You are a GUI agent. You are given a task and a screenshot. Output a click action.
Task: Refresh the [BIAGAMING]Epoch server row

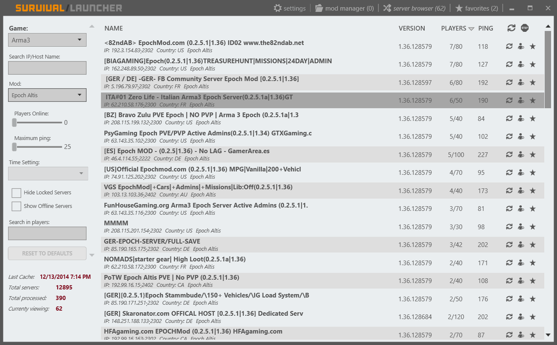pyautogui.click(x=509, y=65)
